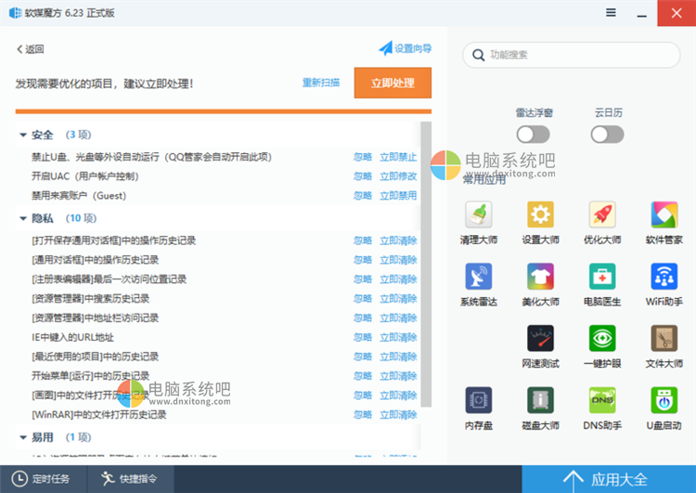This screenshot has width=696, height=493.
Task: Open the hamburger menu in title bar
Action: pyautogui.click(x=611, y=13)
